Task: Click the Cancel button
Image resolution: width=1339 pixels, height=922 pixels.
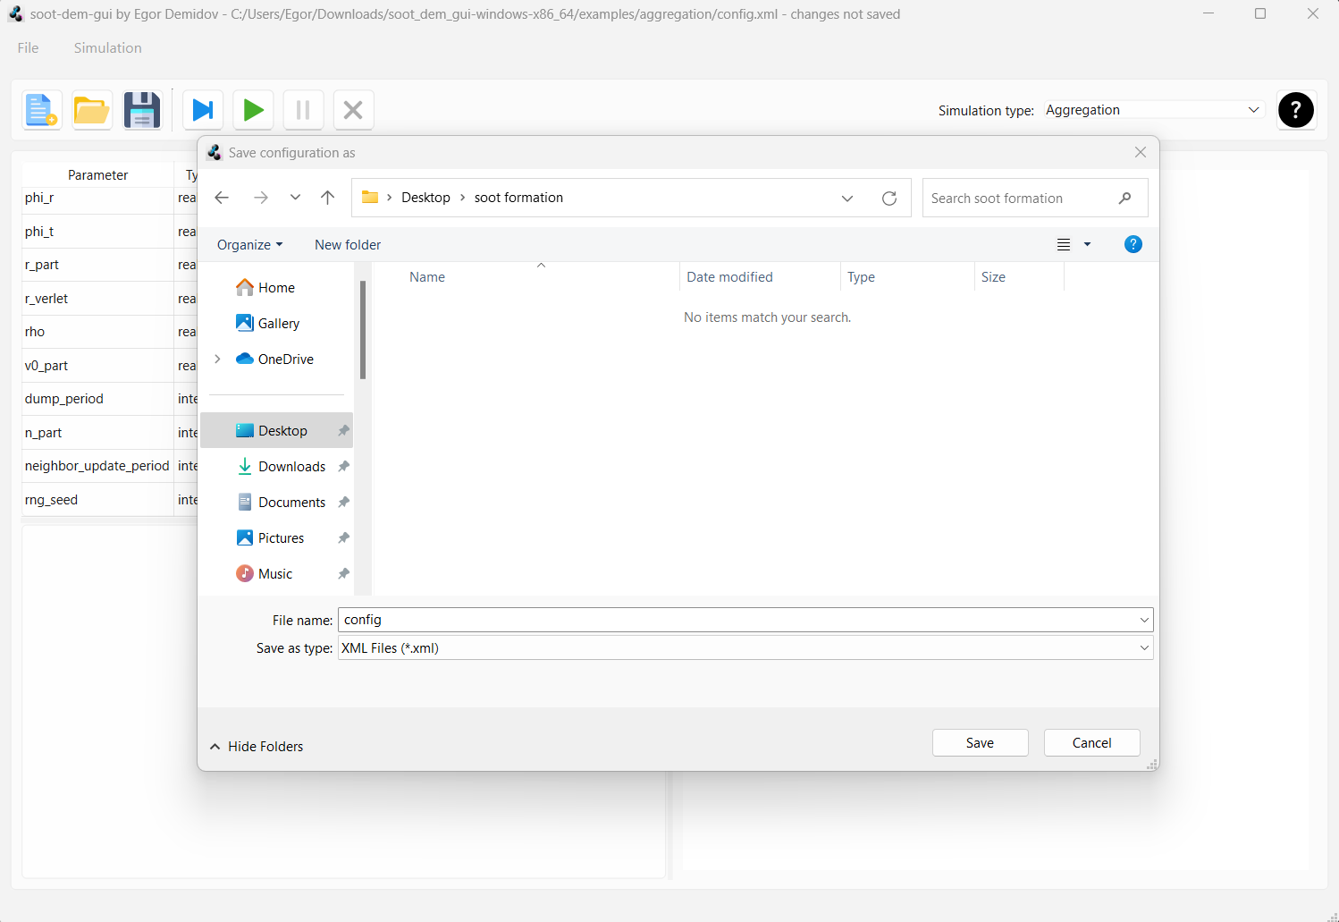Action: pyautogui.click(x=1091, y=743)
